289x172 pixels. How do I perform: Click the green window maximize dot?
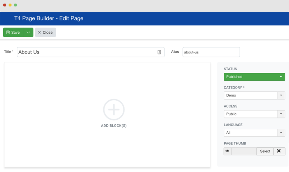coord(15,5)
